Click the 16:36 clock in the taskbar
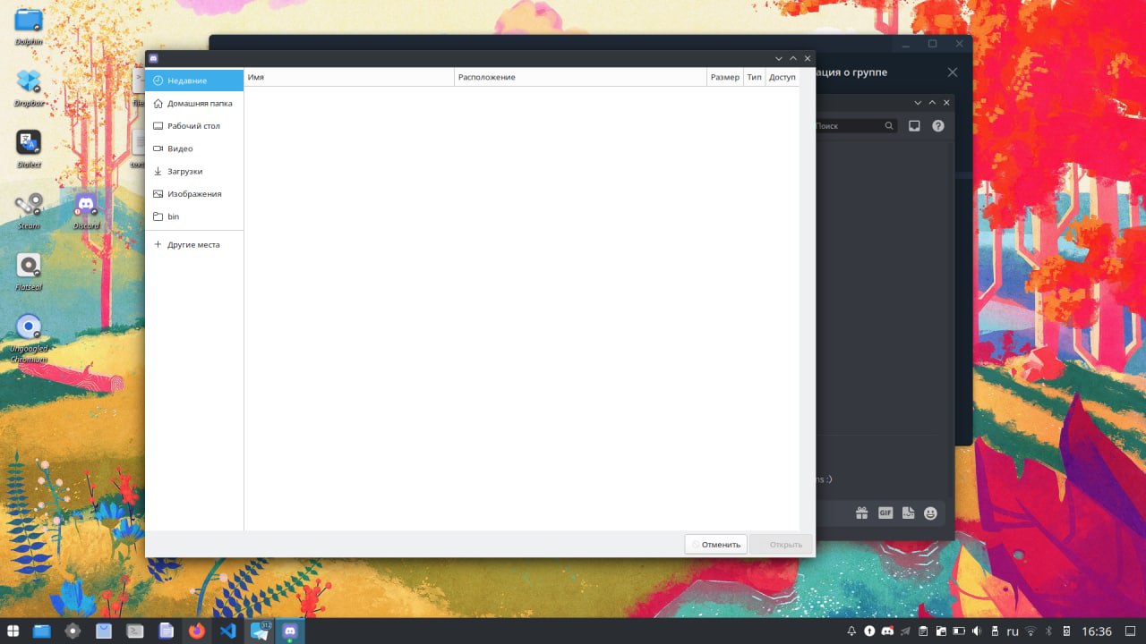Screen dimensions: 1146x644 click(x=1097, y=631)
